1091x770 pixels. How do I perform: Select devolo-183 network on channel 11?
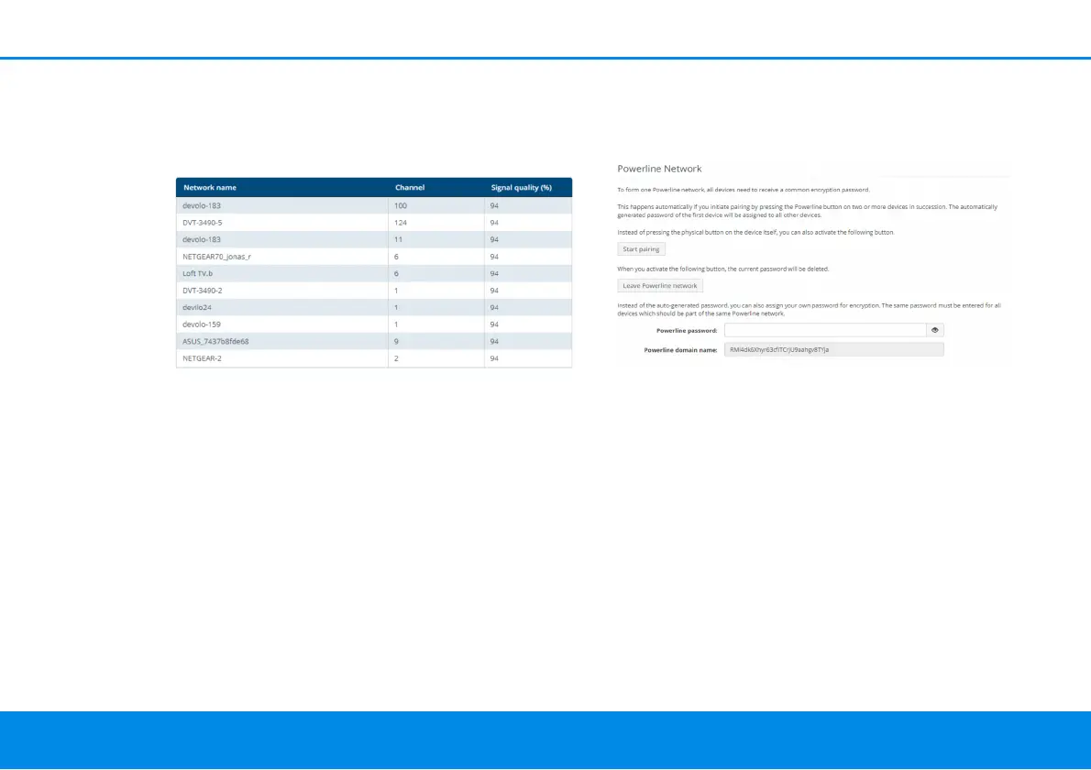[374, 239]
